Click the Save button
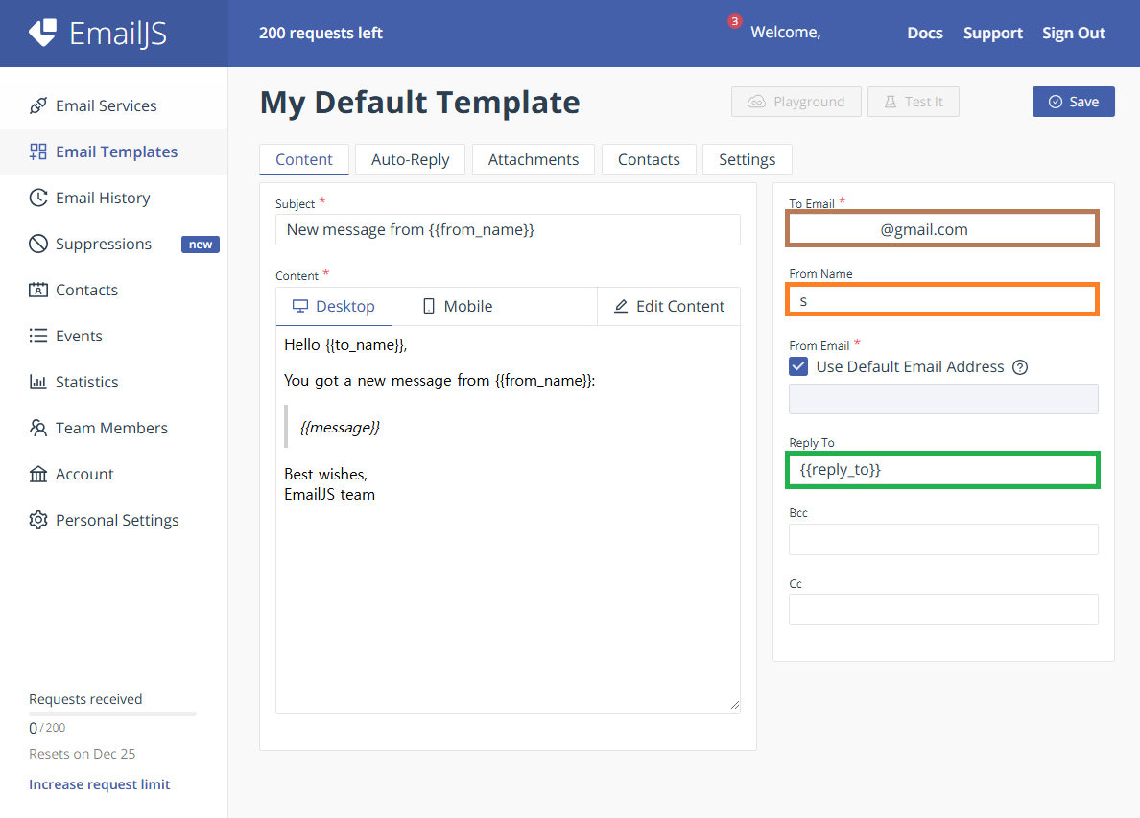 tap(1073, 102)
